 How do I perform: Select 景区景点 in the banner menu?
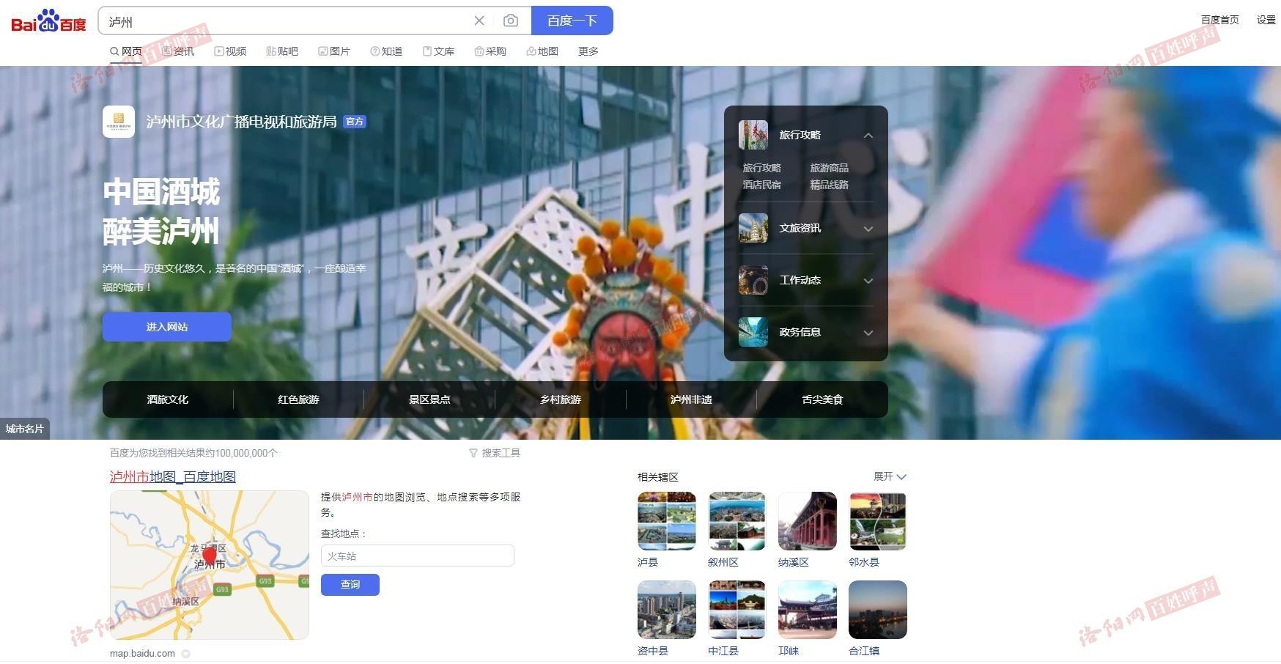429,399
